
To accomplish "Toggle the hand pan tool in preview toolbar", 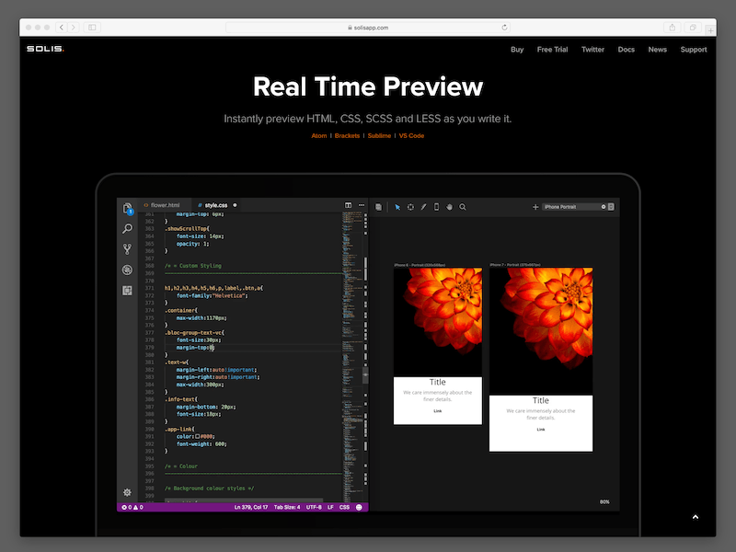I will click(x=450, y=206).
